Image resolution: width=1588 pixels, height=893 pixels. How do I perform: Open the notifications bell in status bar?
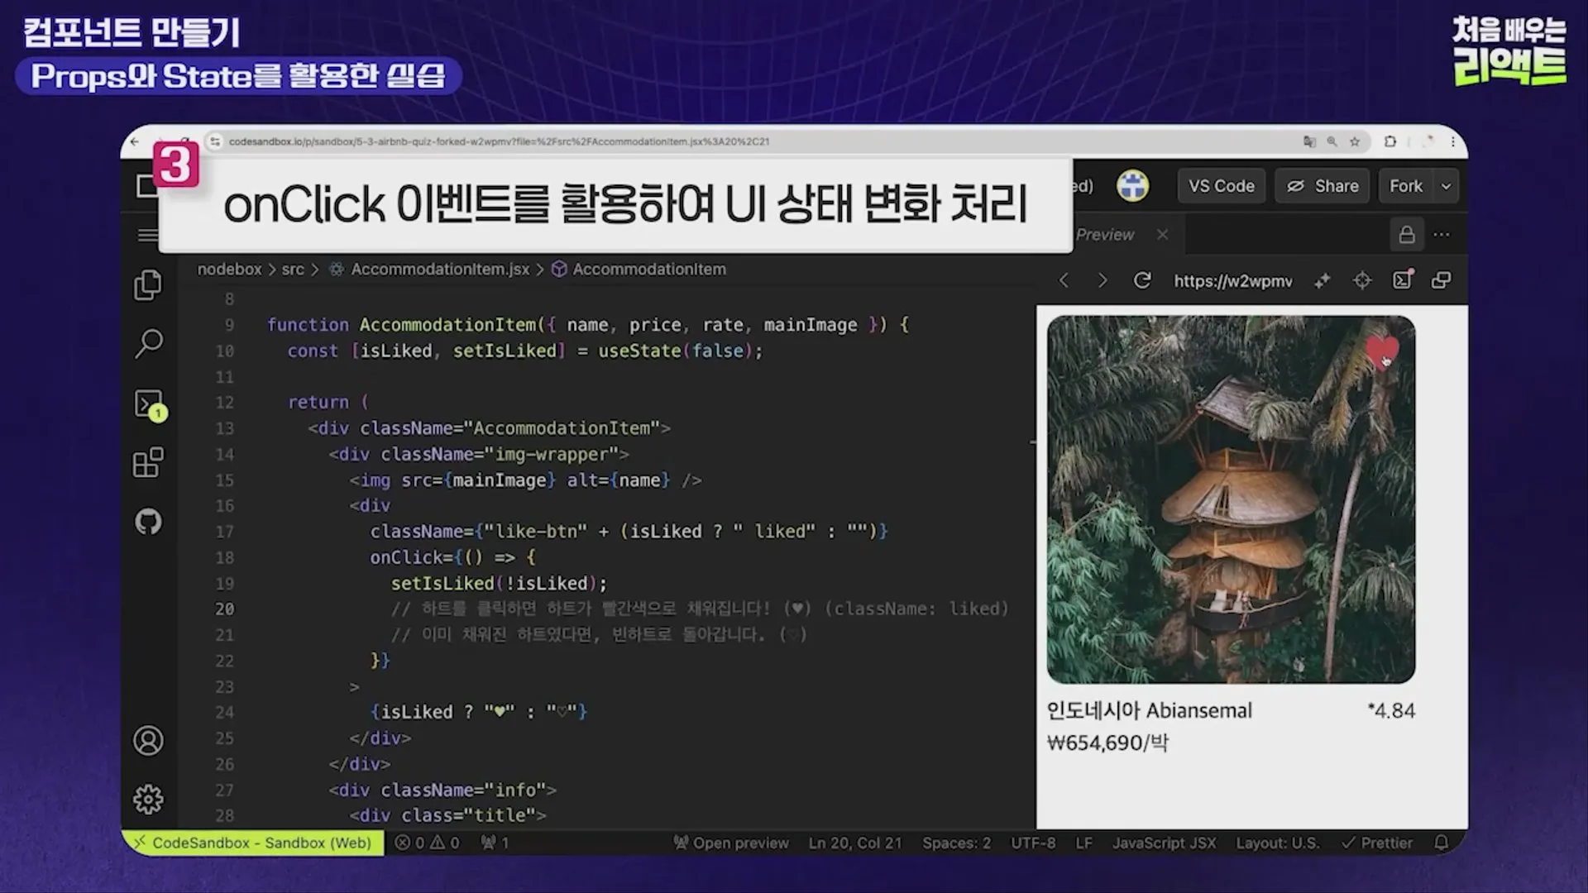pos(1442,843)
